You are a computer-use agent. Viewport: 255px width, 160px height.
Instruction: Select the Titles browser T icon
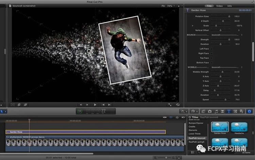[229, 112]
